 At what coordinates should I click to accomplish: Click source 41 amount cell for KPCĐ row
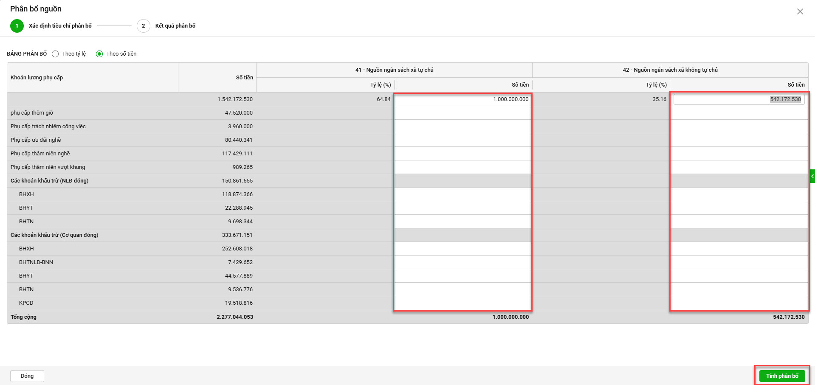point(463,303)
